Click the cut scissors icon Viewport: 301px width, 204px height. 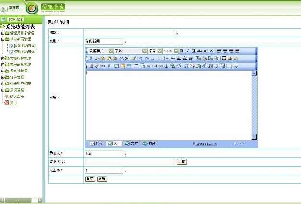click(90, 58)
